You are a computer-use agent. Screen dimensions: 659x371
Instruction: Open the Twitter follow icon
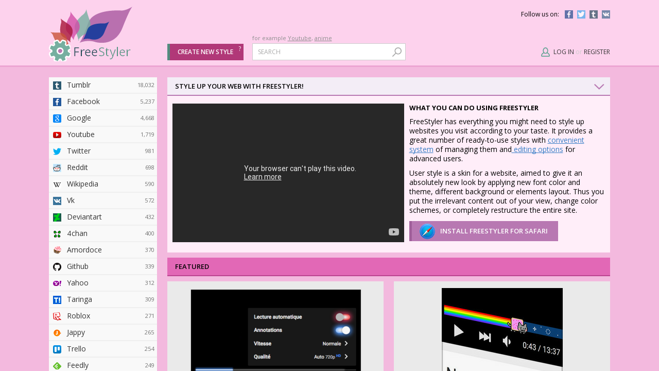point(581,14)
